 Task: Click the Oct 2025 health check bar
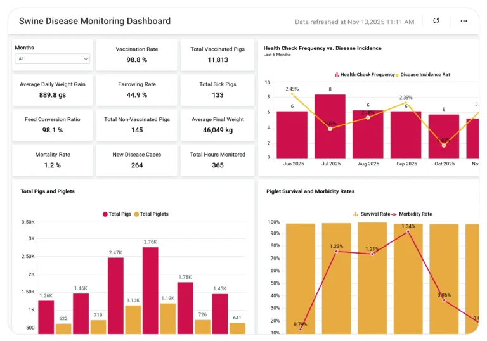click(444, 137)
